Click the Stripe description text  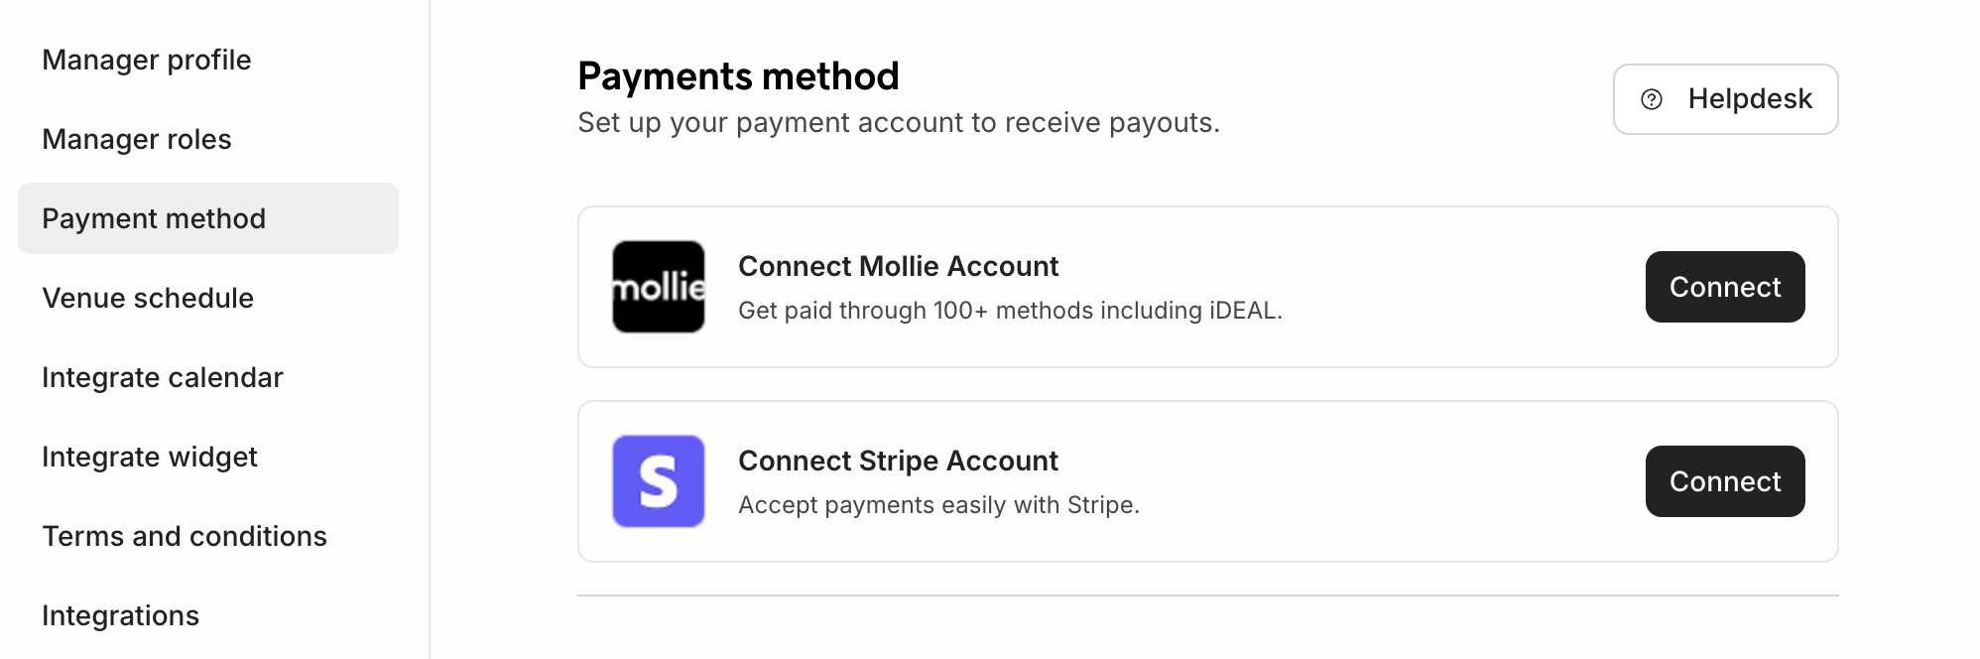pyautogui.click(x=938, y=505)
